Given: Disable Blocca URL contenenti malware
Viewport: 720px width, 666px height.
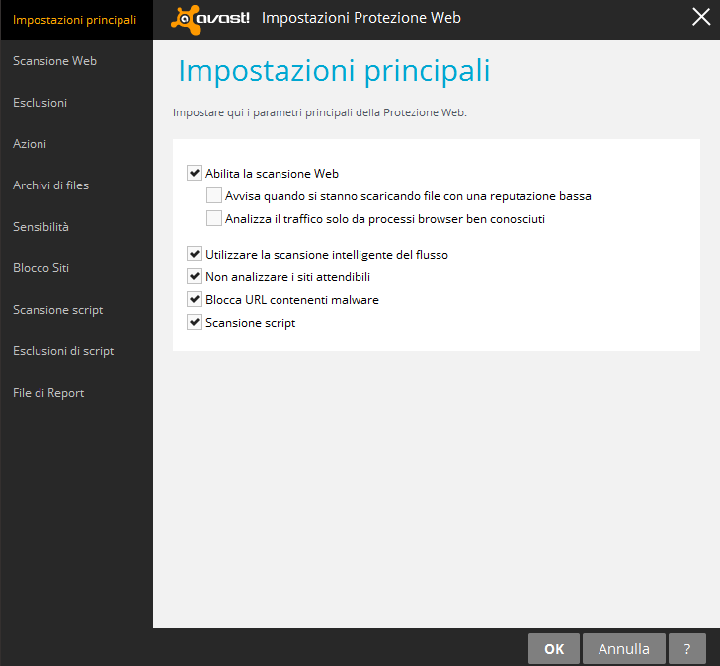Looking at the screenshot, I should click(195, 299).
